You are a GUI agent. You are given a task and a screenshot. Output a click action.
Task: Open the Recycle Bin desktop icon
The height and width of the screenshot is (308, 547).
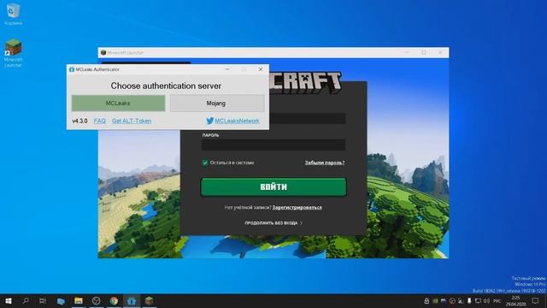(14, 14)
